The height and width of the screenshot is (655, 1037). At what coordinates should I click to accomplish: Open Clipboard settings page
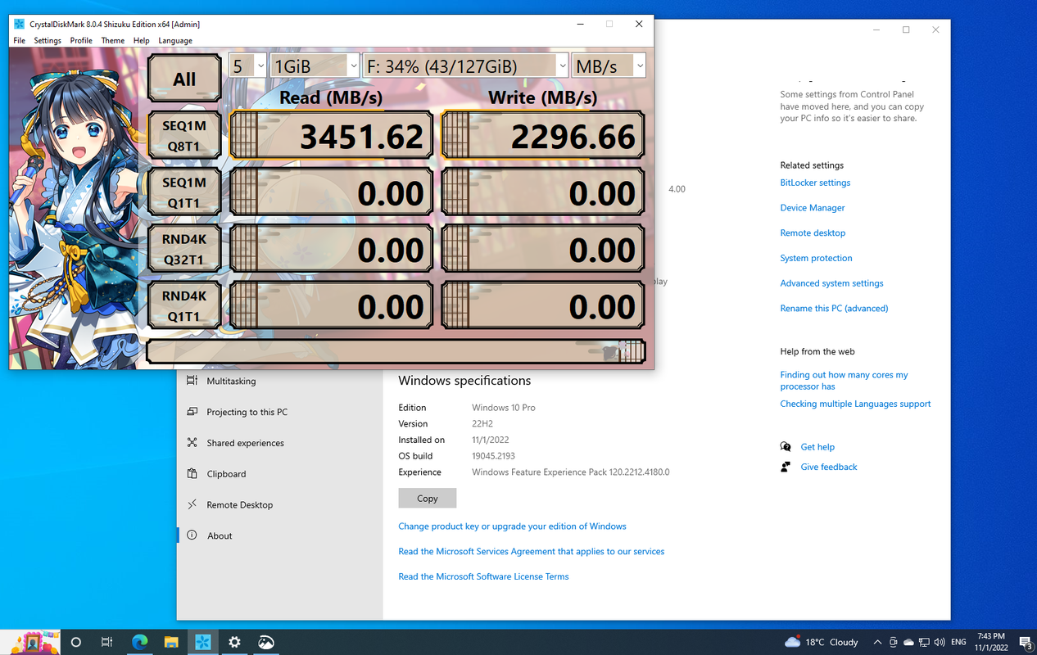click(280, 474)
